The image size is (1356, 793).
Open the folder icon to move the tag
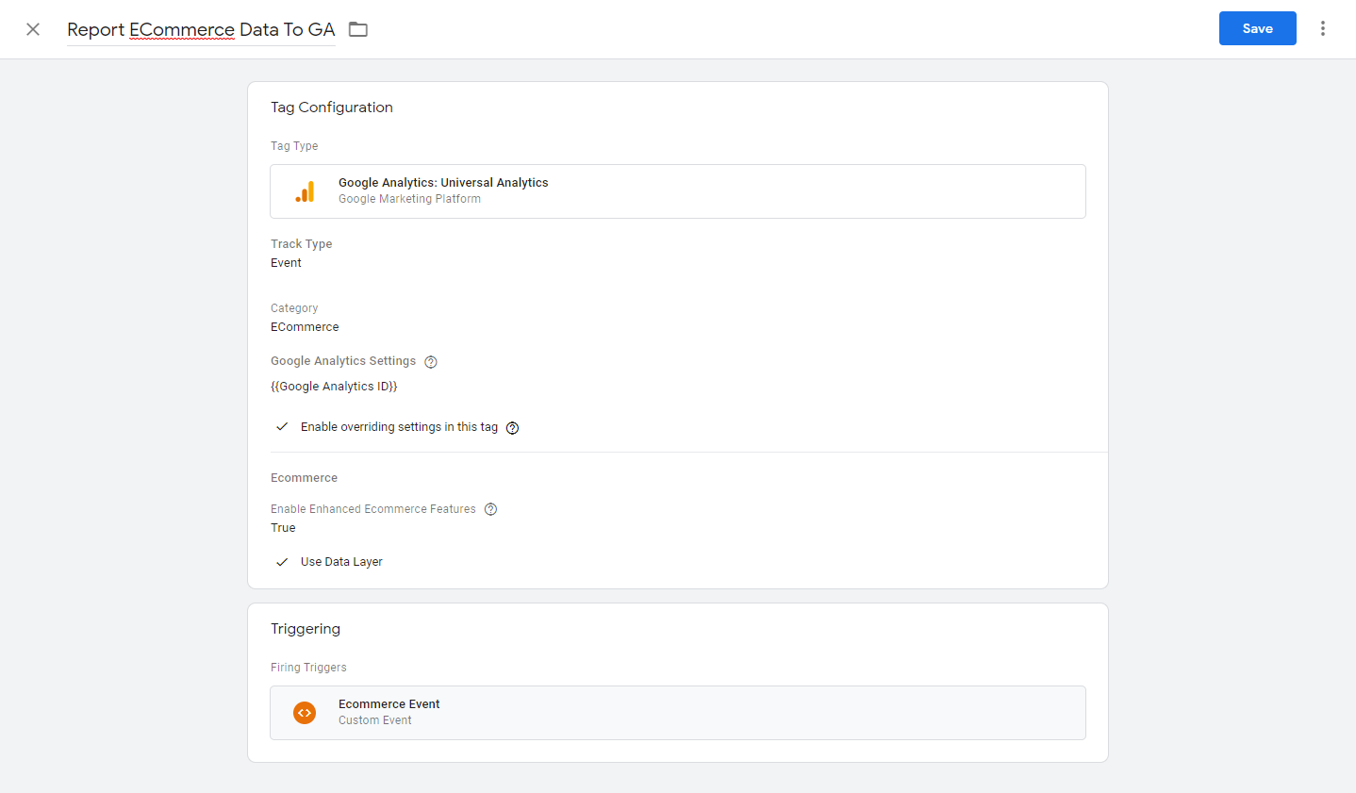[x=357, y=29]
